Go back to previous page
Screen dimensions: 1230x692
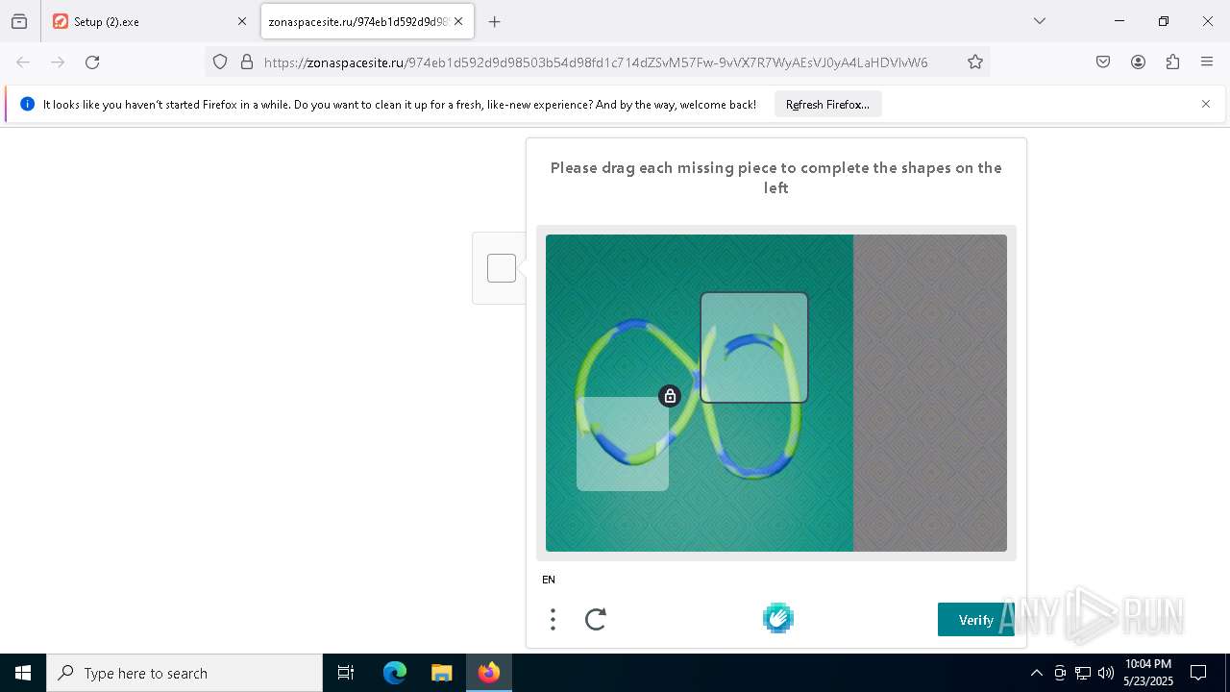coord(23,62)
